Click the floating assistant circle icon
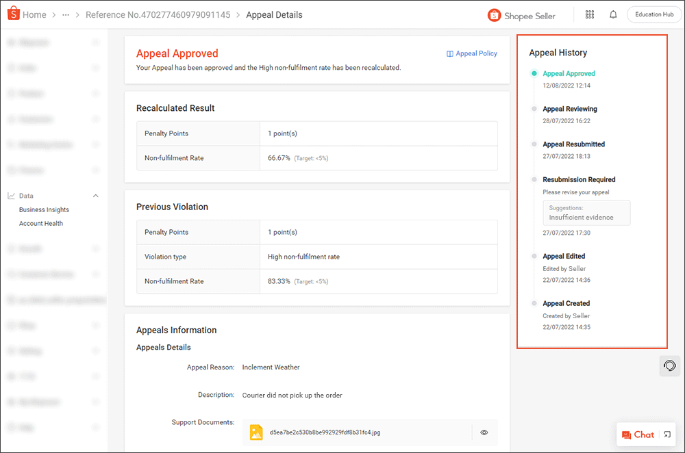The height and width of the screenshot is (453, 685). pos(669,365)
